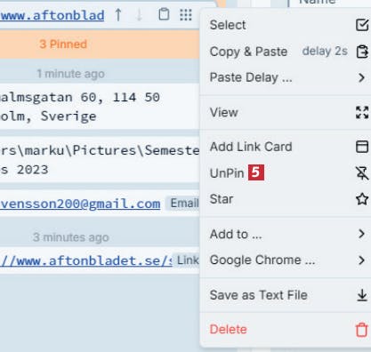The image size is (371, 352).
Task: Click the Copy & Paste clipboard icon
Action: pos(362,52)
